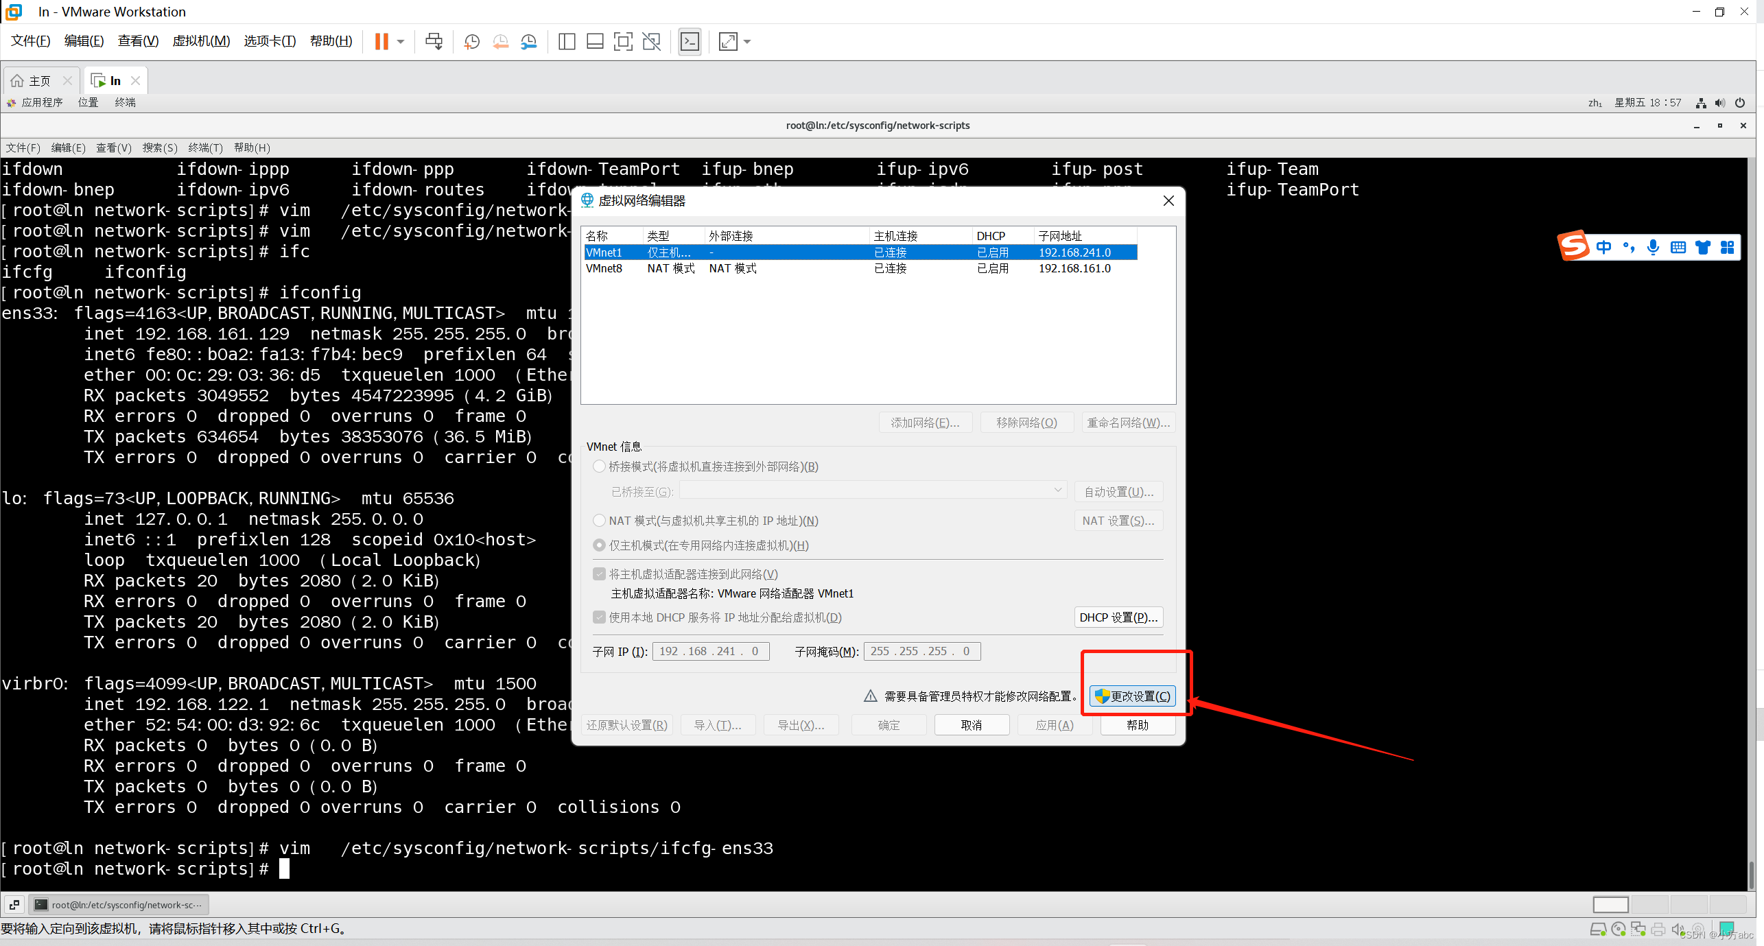Click the hard disk status icon

(1598, 930)
